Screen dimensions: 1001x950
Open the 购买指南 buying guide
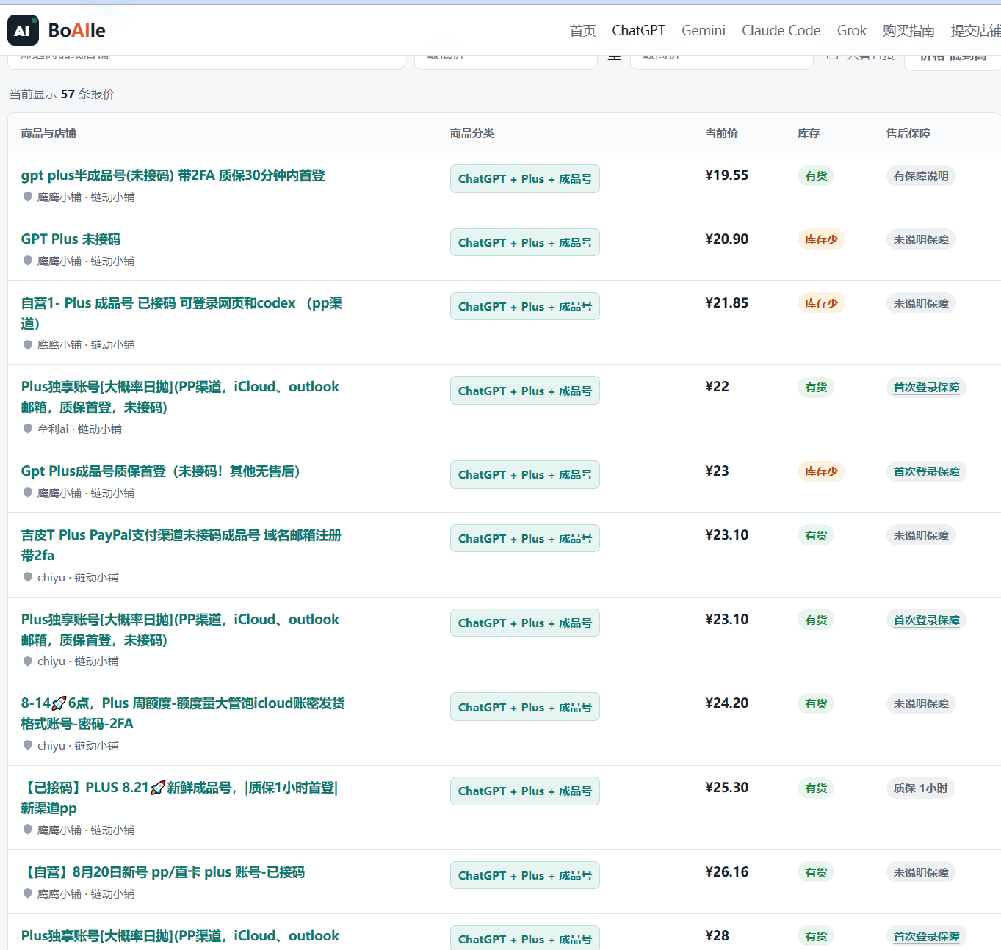pos(908,30)
